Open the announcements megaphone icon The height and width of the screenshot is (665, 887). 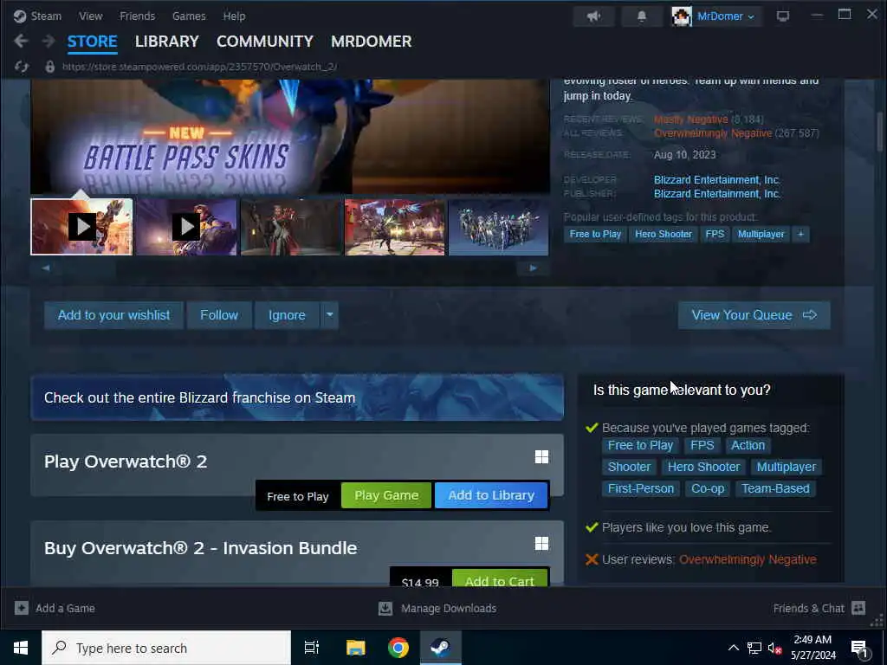coord(593,16)
